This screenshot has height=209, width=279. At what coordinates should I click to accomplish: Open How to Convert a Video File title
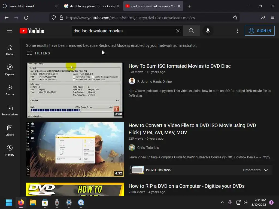click(192, 129)
